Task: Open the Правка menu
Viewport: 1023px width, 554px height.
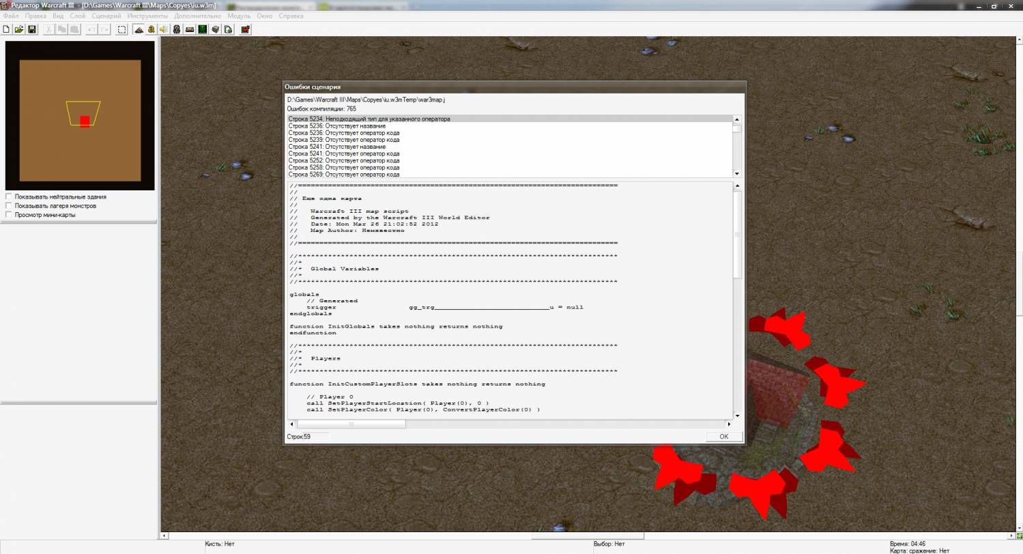Action: pos(35,16)
